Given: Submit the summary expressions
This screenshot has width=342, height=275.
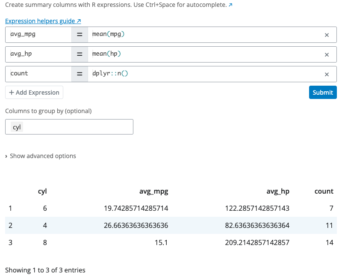Looking at the screenshot, I should point(322,92).
